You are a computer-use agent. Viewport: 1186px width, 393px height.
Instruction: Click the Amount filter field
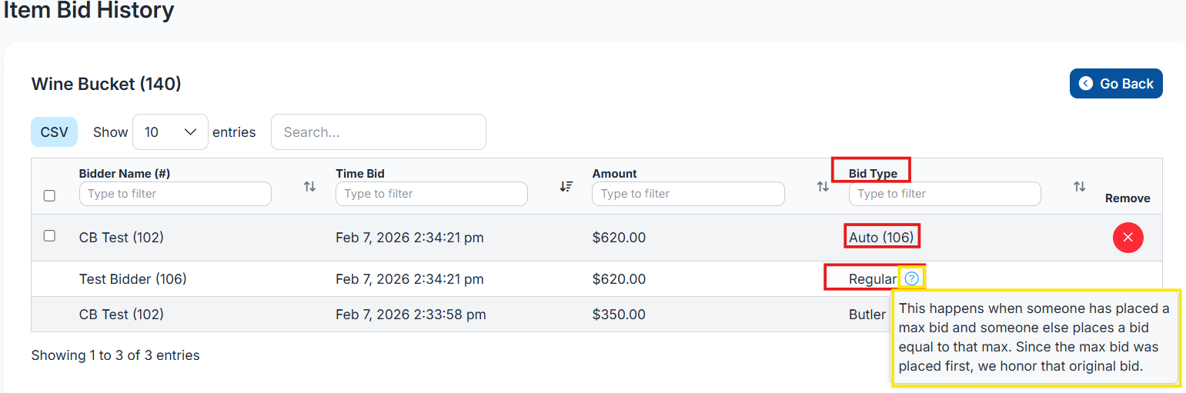(x=687, y=194)
